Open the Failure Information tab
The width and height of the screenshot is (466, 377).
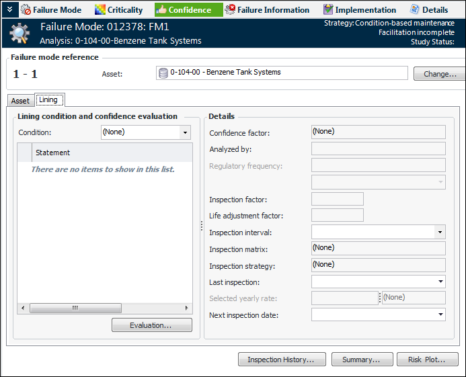click(x=267, y=10)
